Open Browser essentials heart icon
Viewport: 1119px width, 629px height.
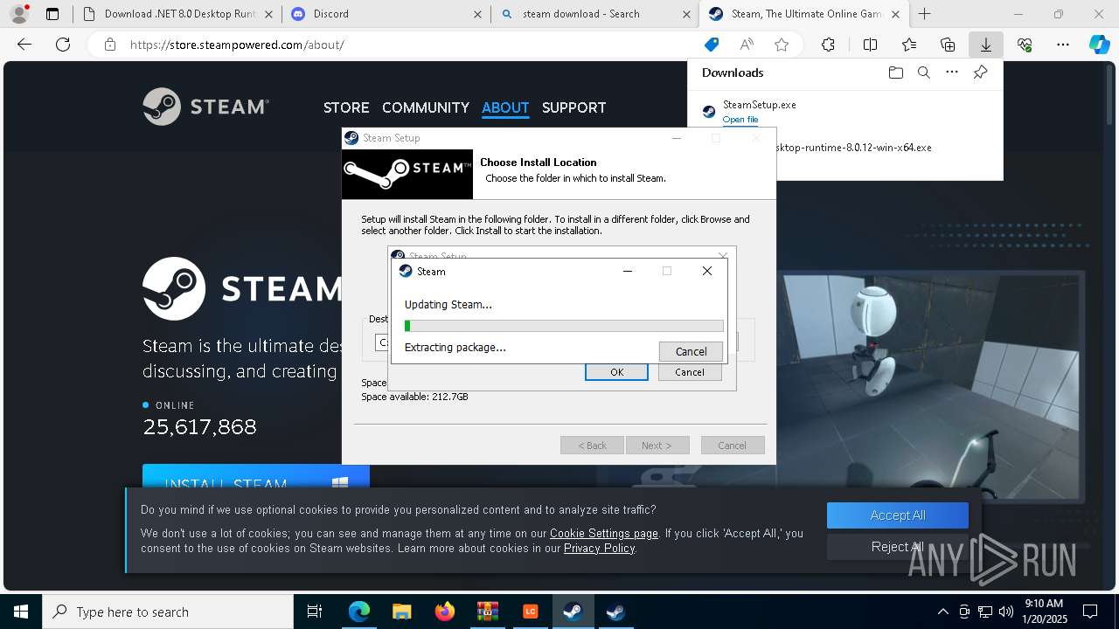point(1025,45)
